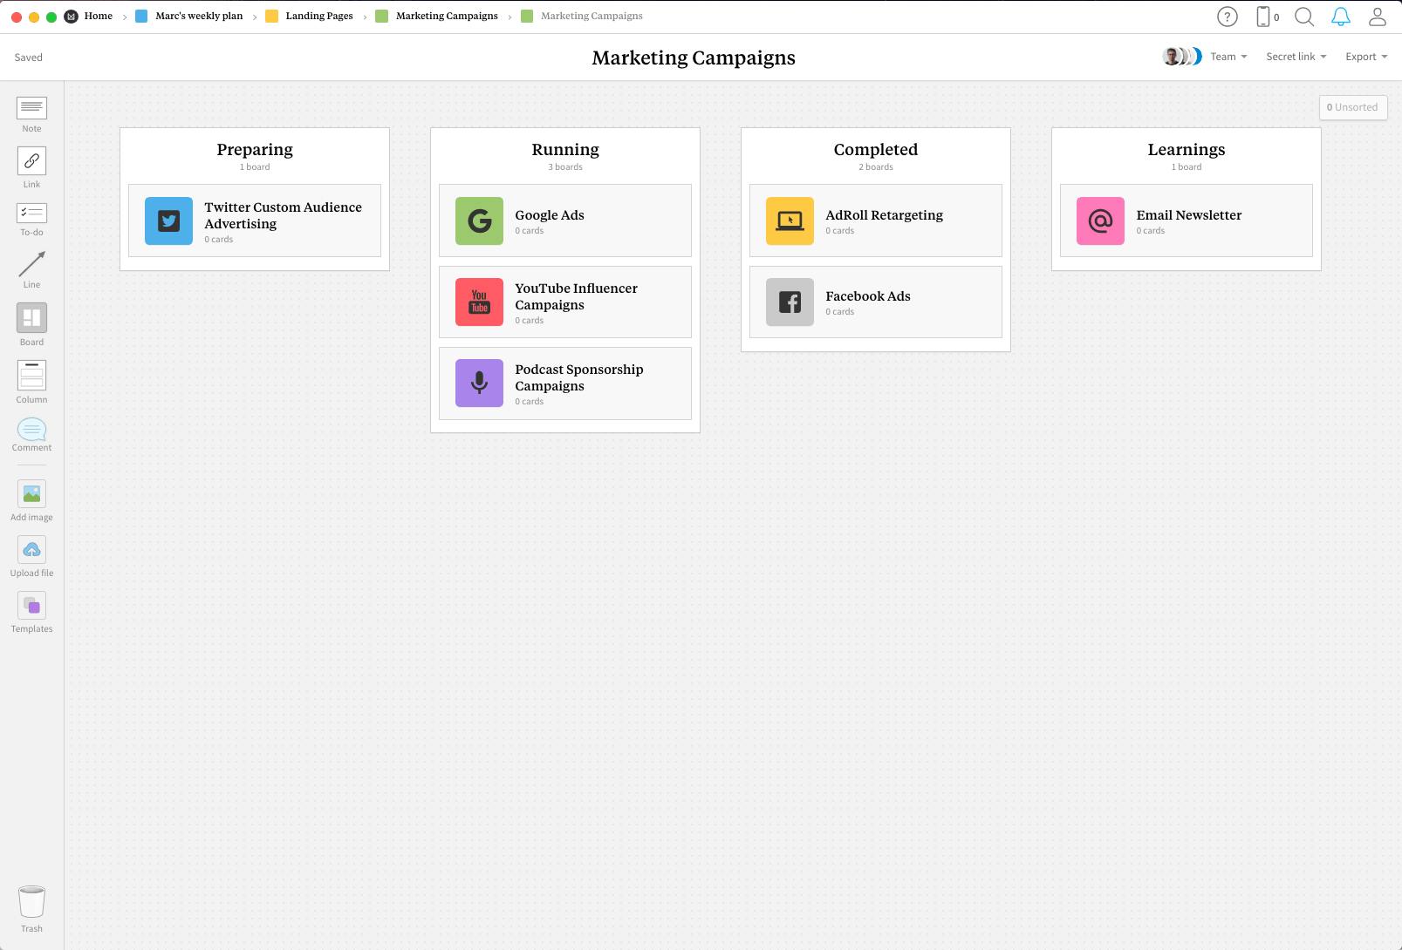
Task: Expand the Export dropdown
Action: click(x=1366, y=57)
